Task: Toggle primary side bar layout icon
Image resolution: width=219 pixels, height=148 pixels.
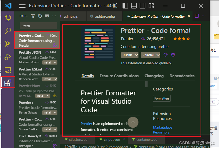Action: pyautogui.click(x=125, y=6)
